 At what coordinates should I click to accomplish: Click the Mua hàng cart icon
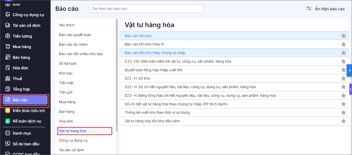coord(8,46)
